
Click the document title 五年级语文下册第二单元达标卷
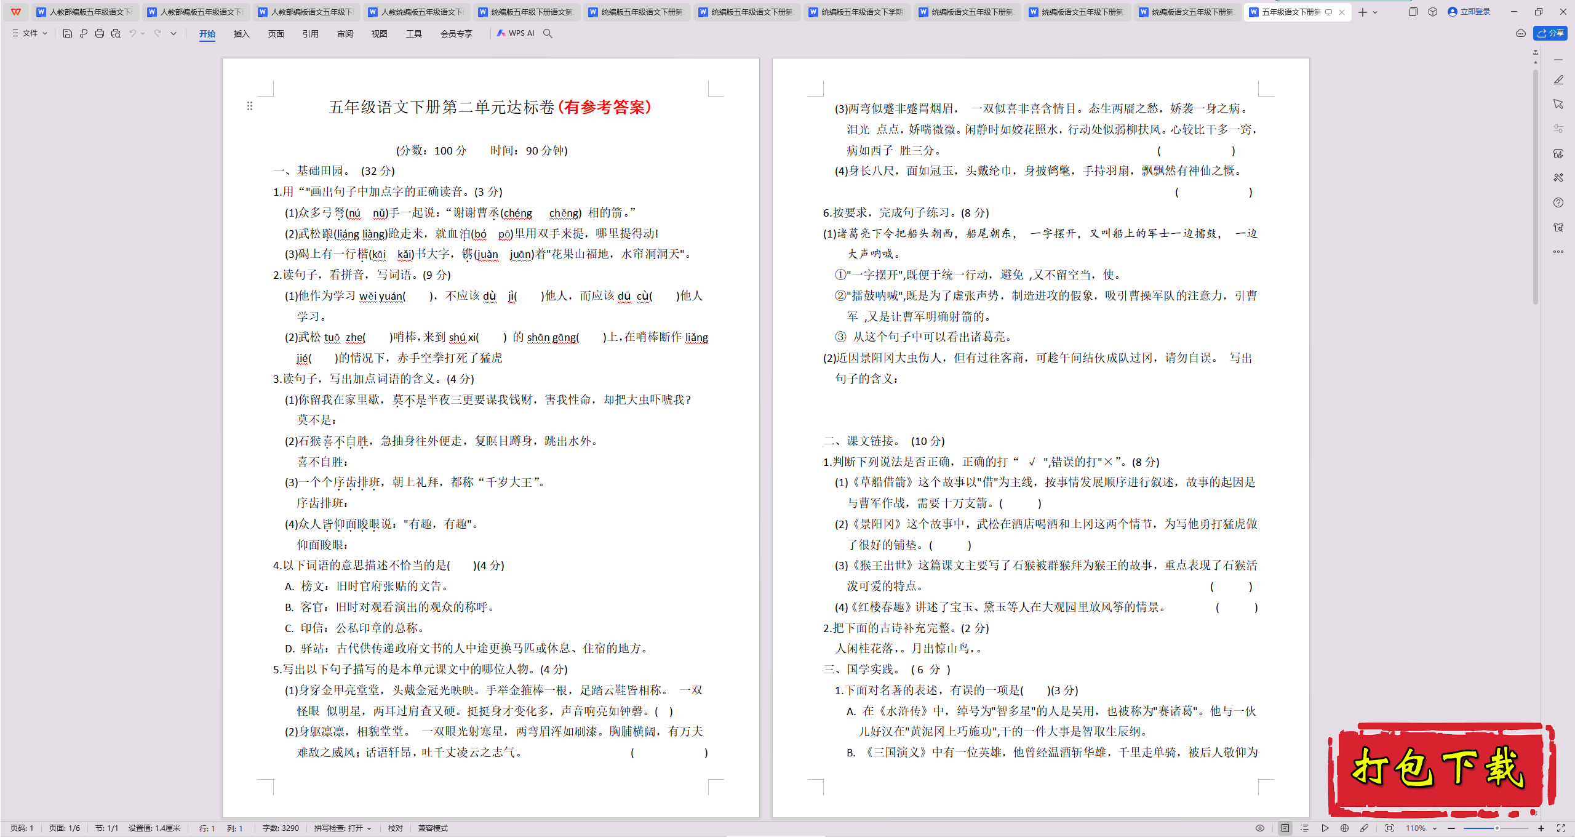(442, 107)
